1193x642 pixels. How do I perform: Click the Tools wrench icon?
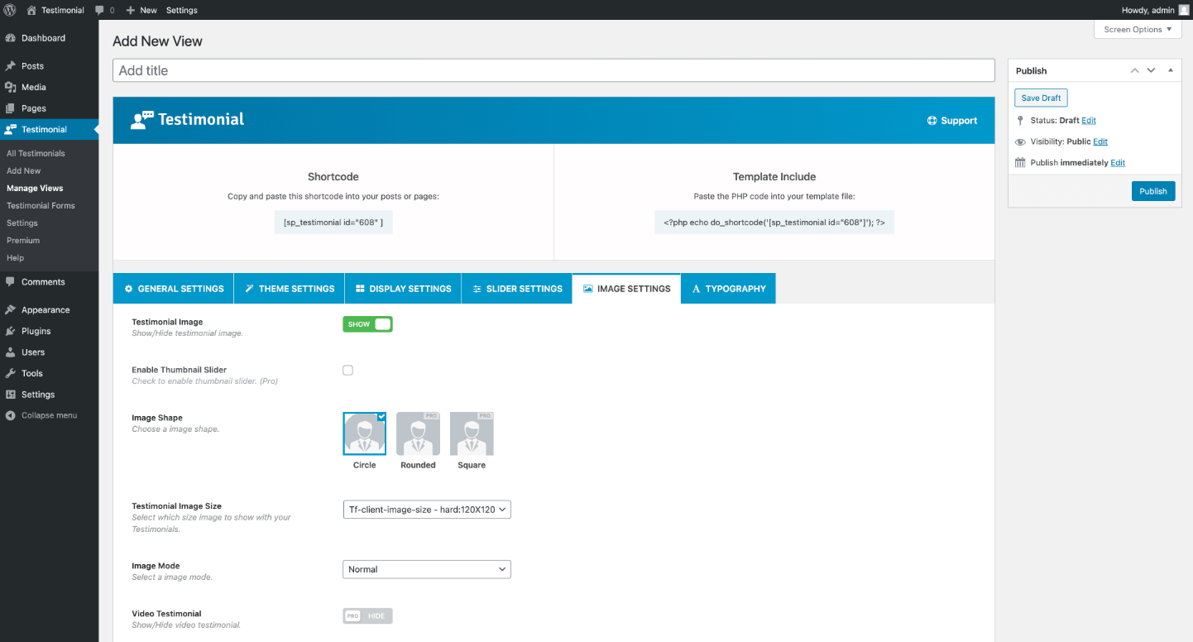[11, 373]
